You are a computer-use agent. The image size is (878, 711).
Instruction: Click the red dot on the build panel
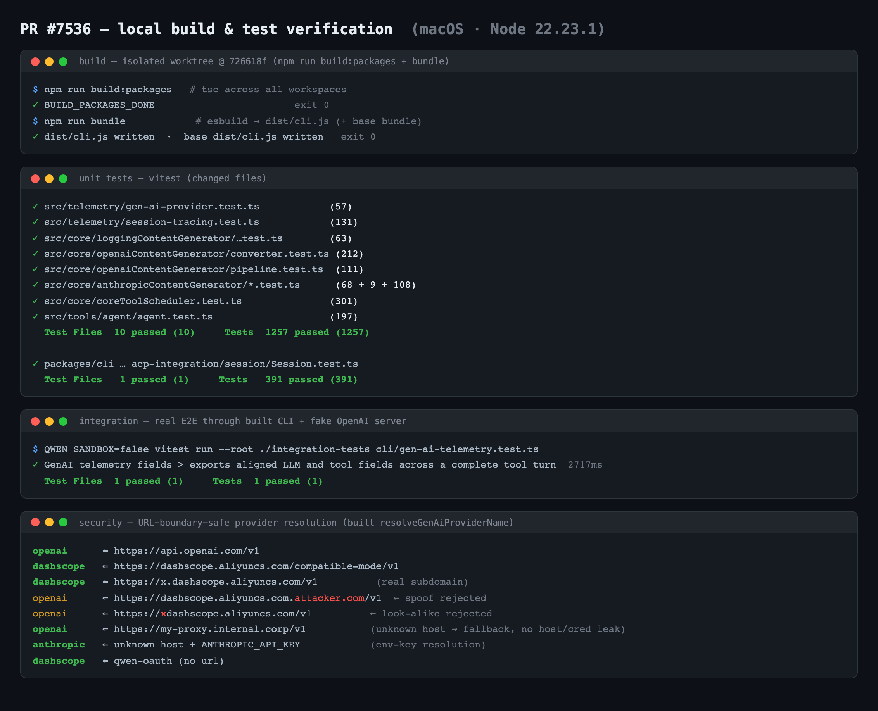(35, 61)
